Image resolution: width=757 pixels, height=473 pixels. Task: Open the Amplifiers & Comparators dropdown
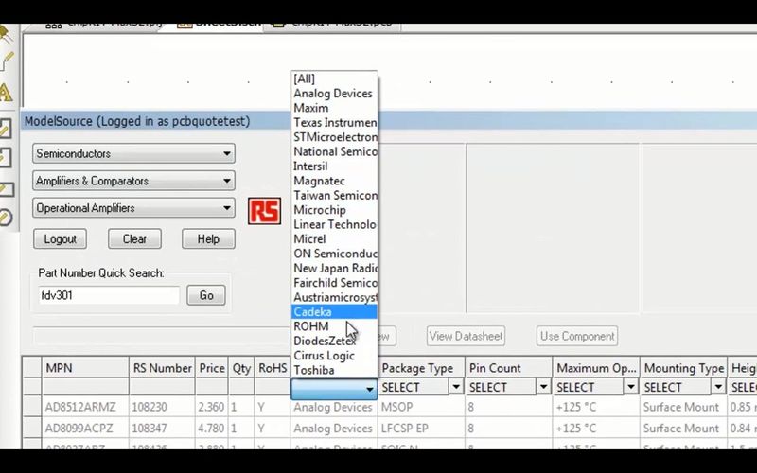tap(133, 181)
